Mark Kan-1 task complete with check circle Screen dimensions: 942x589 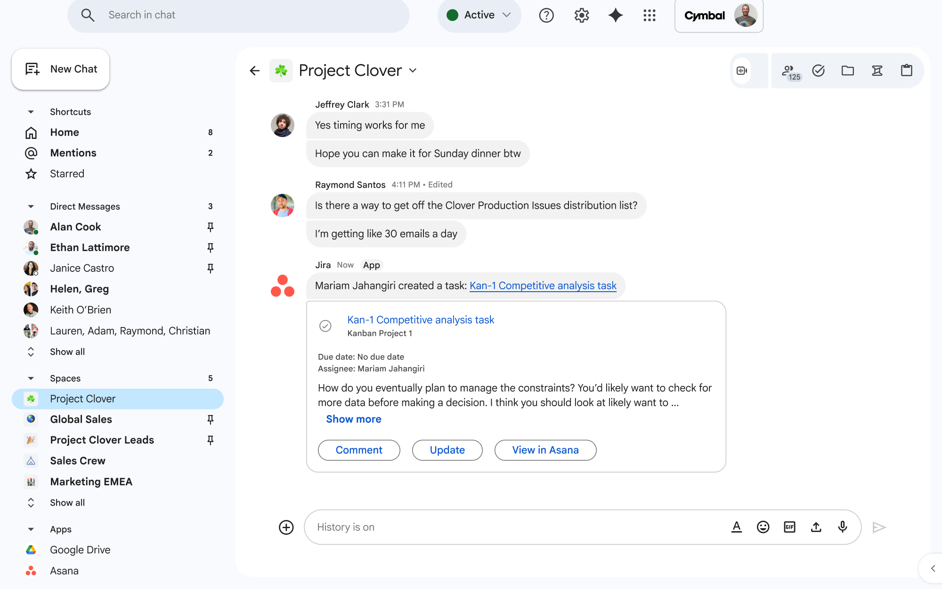click(325, 326)
